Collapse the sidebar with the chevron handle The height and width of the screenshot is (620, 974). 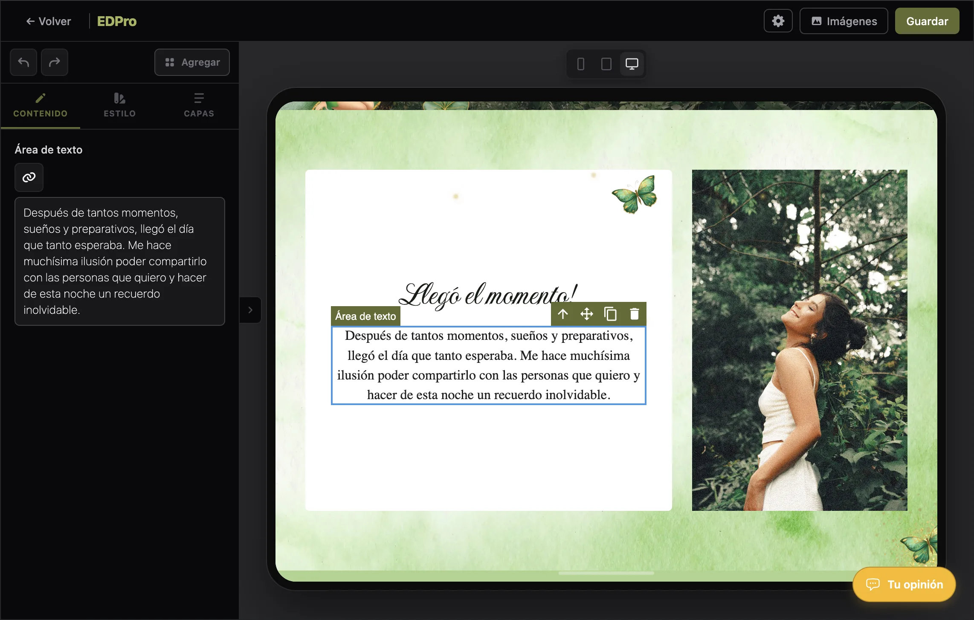tap(250, 310)
